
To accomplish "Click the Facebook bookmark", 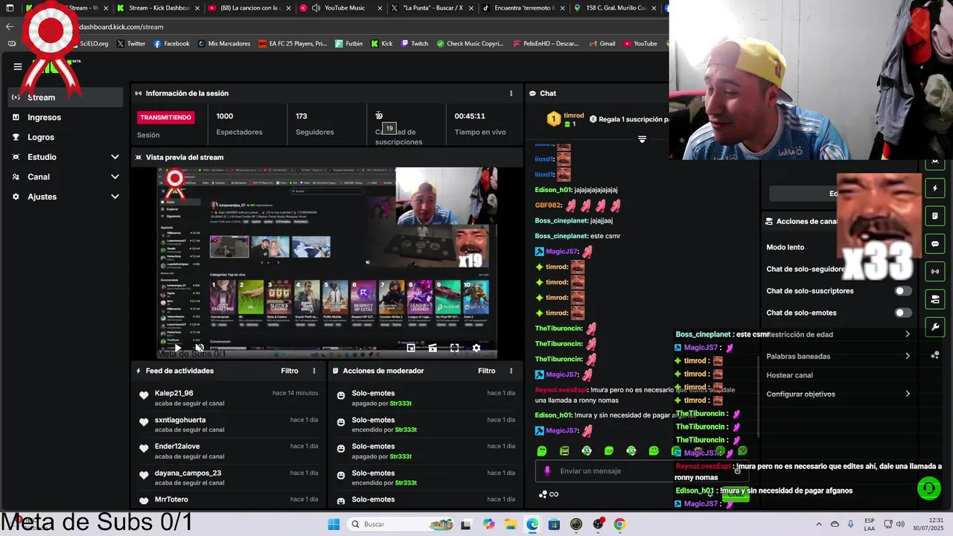I will point(171,44).
